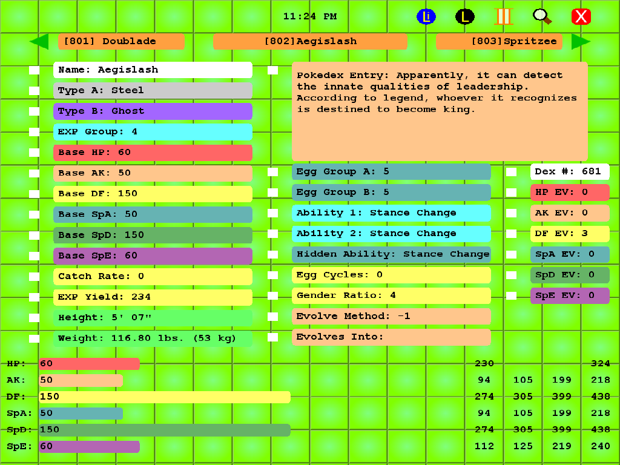The height and width of the screenshot is (465, 620).
Task: Click the 11:24 PM clock text
Action: click(x=310, y=16)
